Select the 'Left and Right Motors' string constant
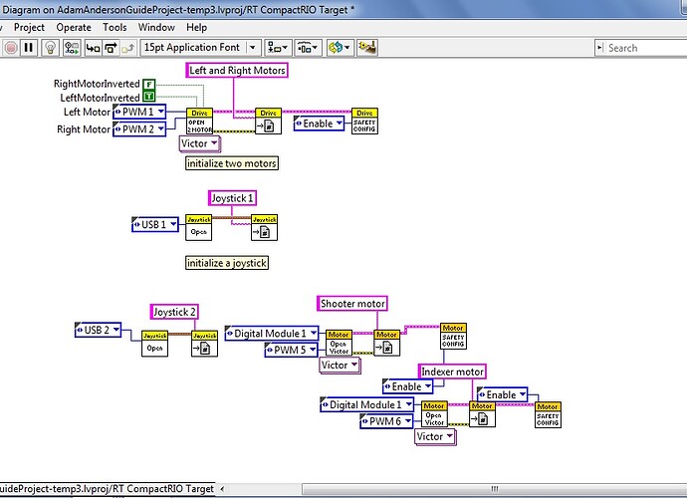The height and width of the screenshot is (498, 687). tap(237, 70)
